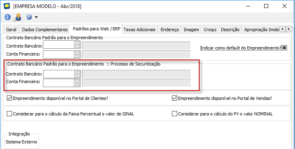The height and width of the screenshot is (149, 295).
Task: Show later tabs with right arrow
Action: [x=289, y=29]
